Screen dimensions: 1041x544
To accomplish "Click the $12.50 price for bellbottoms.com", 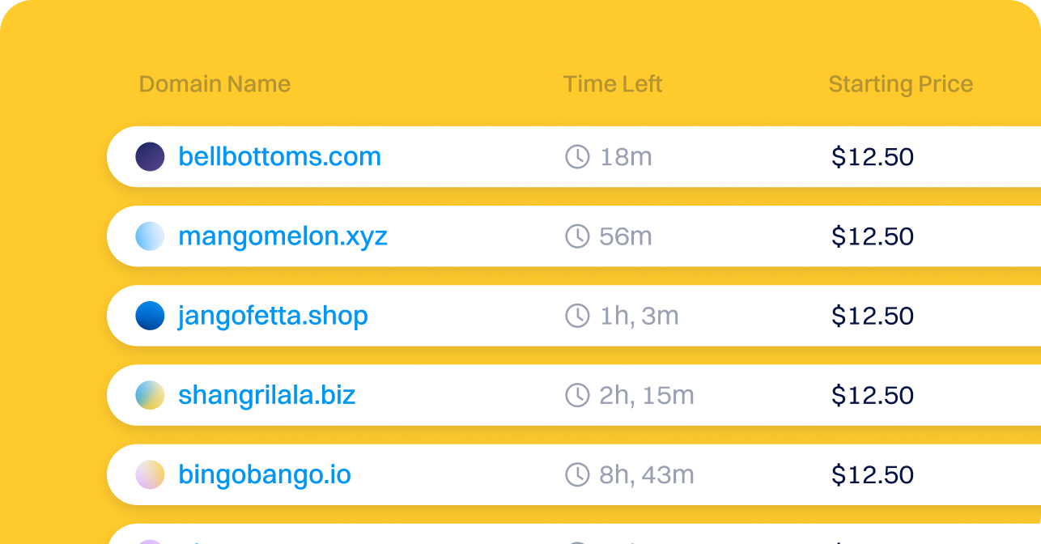I will coord(873,157).
